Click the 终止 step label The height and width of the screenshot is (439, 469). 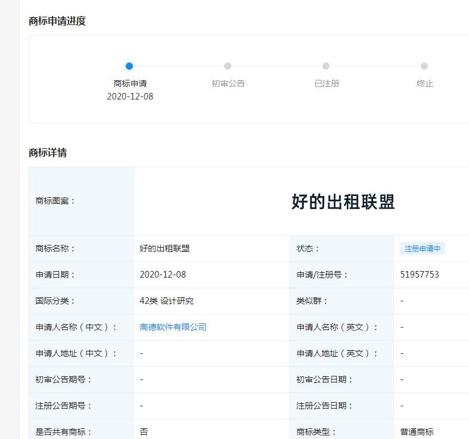pyautogui.click(x=425, y=83)
